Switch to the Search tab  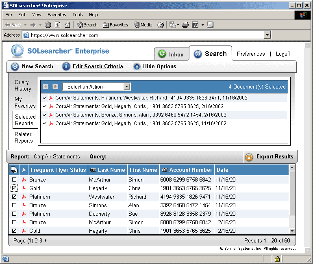[211, 54]
